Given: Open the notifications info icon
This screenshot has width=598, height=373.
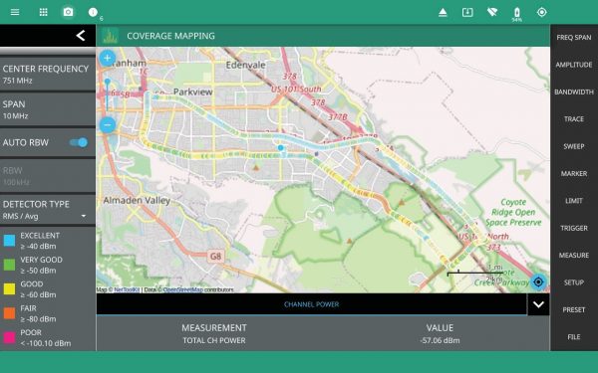Looking at the screenshot, I should click(93, 12).
